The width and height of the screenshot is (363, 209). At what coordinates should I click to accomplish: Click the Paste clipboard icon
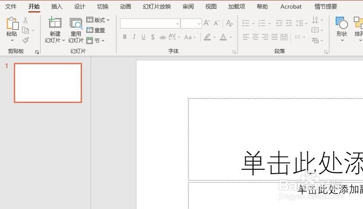(12, 23)
